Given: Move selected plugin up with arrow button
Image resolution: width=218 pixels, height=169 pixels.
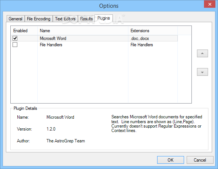Looking at the screenshot, I should (x=202, y=53).
